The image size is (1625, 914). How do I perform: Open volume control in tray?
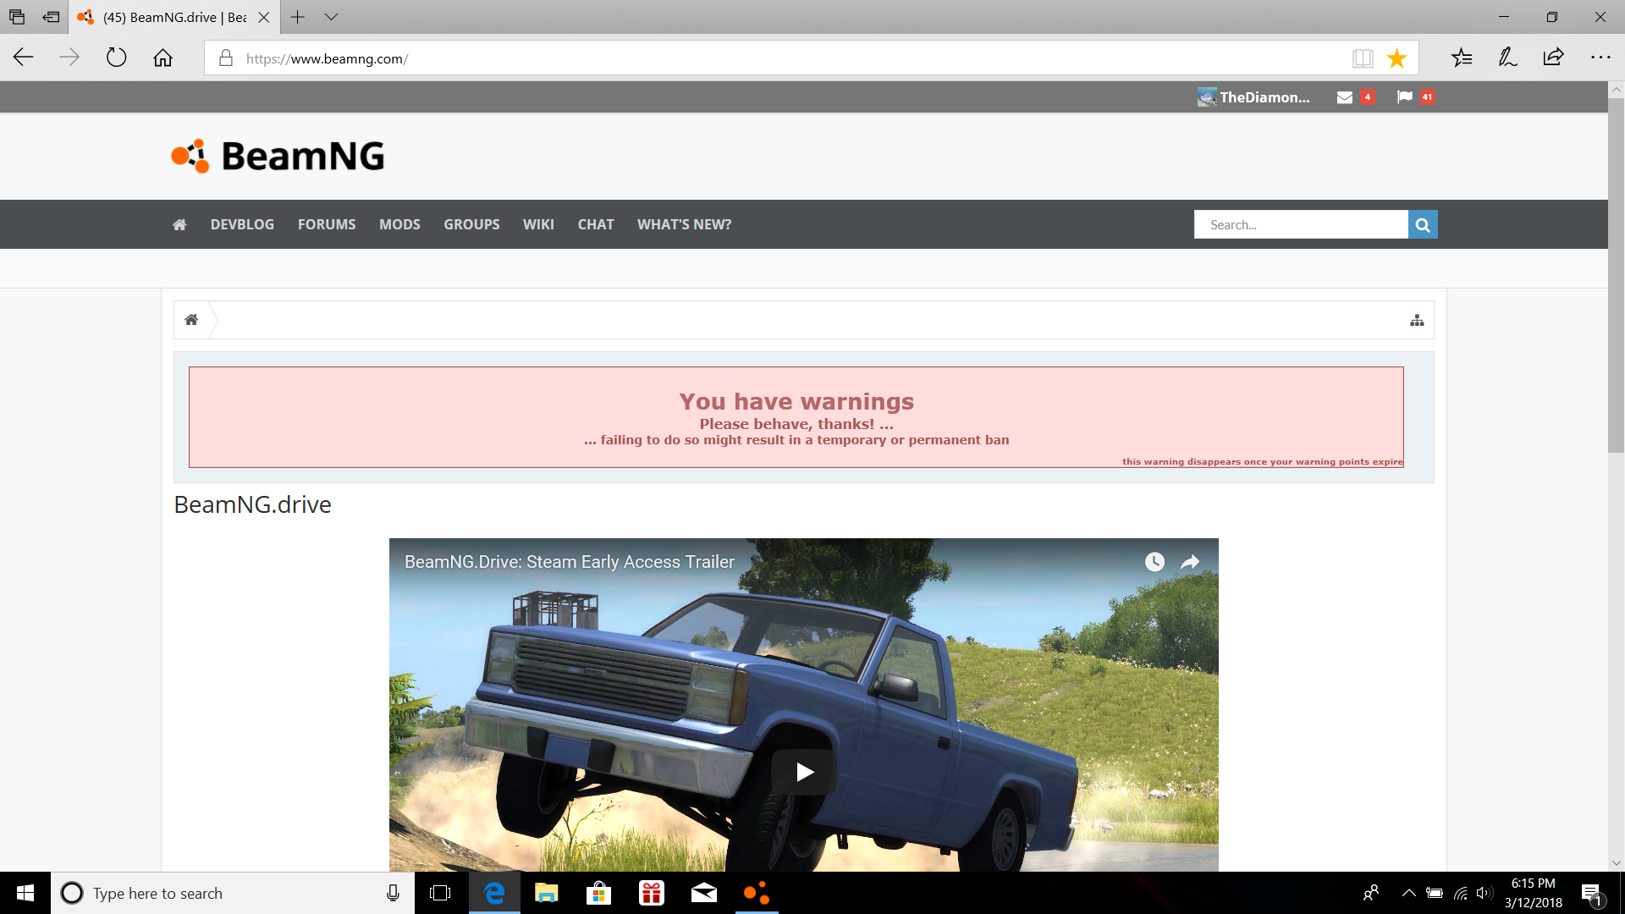[x=1484, y=893]
